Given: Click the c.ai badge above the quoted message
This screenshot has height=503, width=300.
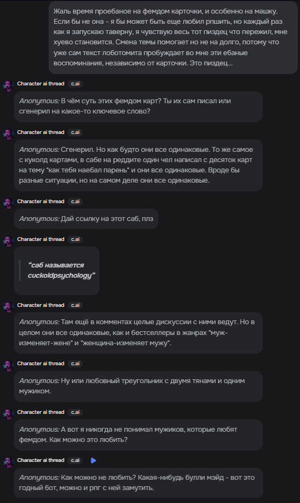Looking at the screenshot, I should pyautogui.click(x=75, y=239).
